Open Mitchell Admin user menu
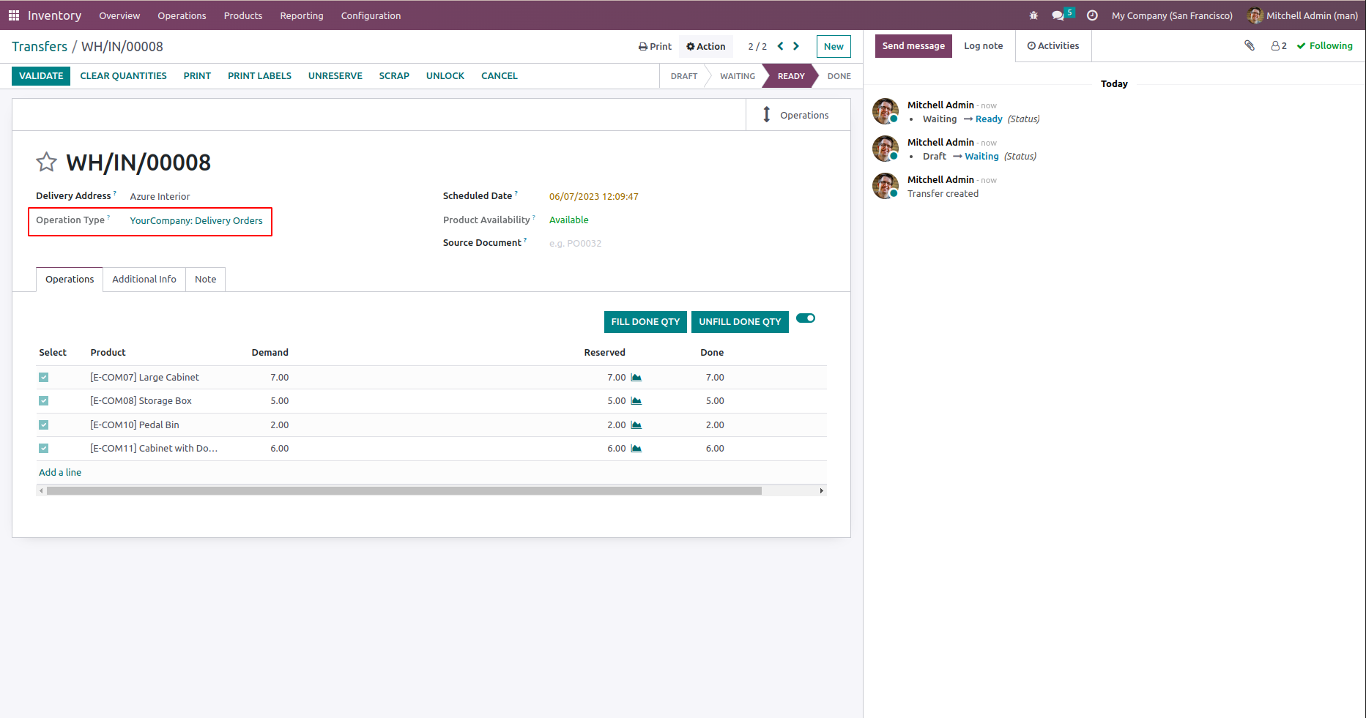Viewport: 1366px width, 718px height. click(1303, 15)
